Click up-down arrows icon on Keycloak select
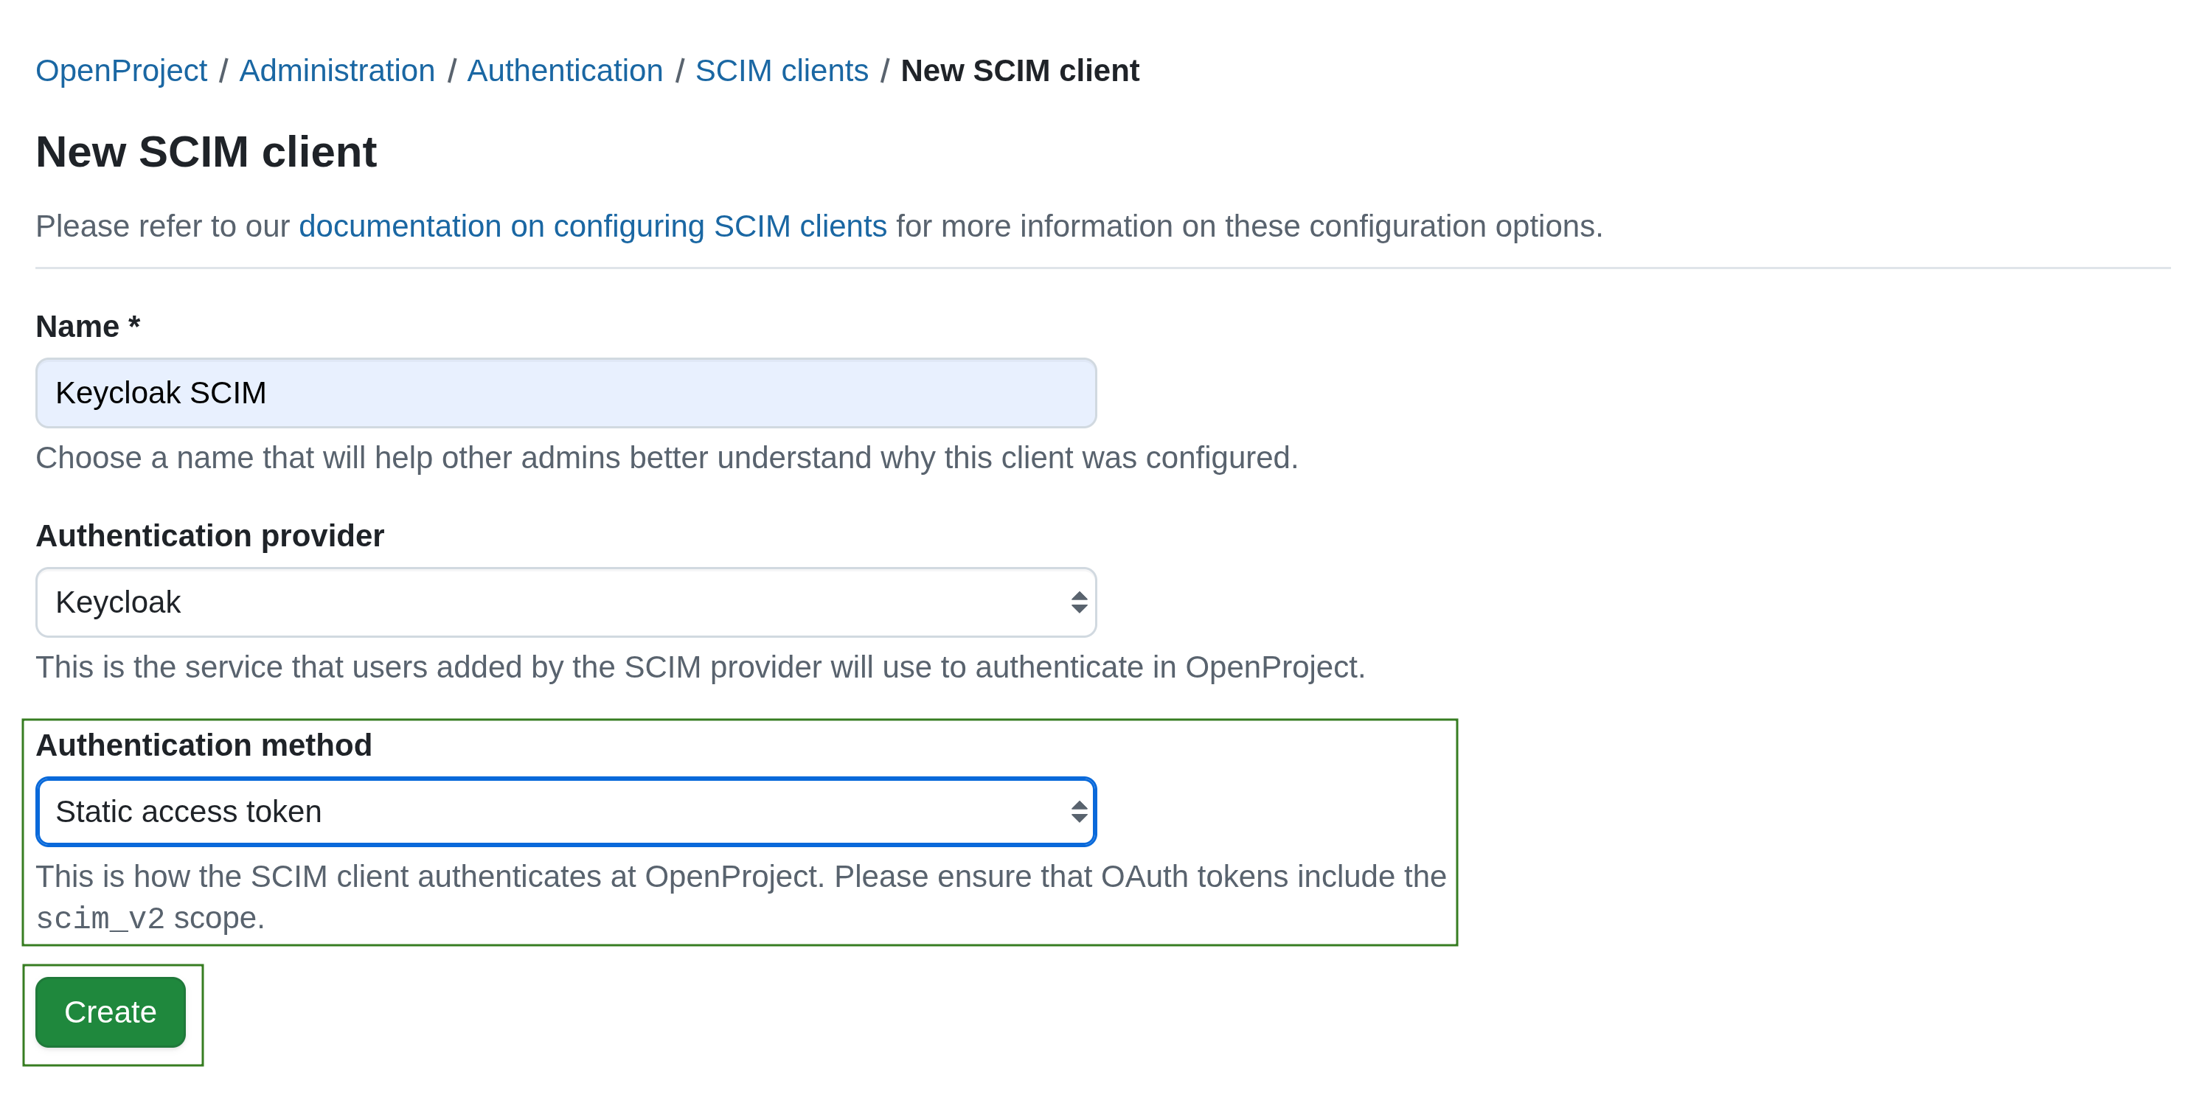2202x1103 pixels. (1079, 602)
